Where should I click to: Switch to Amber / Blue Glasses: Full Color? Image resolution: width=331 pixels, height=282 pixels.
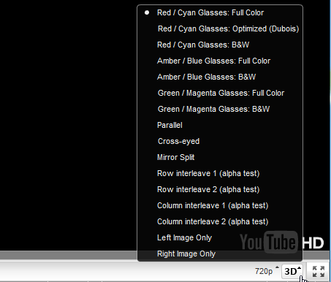(220, 61)
